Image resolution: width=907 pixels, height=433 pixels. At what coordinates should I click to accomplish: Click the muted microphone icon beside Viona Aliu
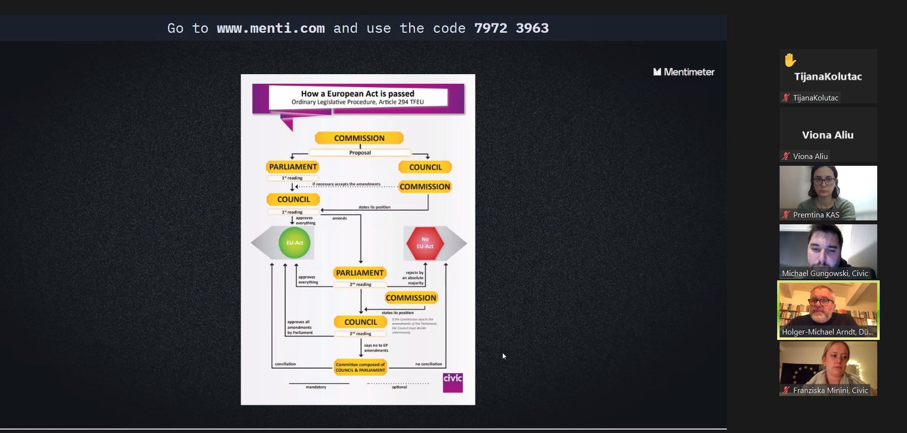point(786,156)
